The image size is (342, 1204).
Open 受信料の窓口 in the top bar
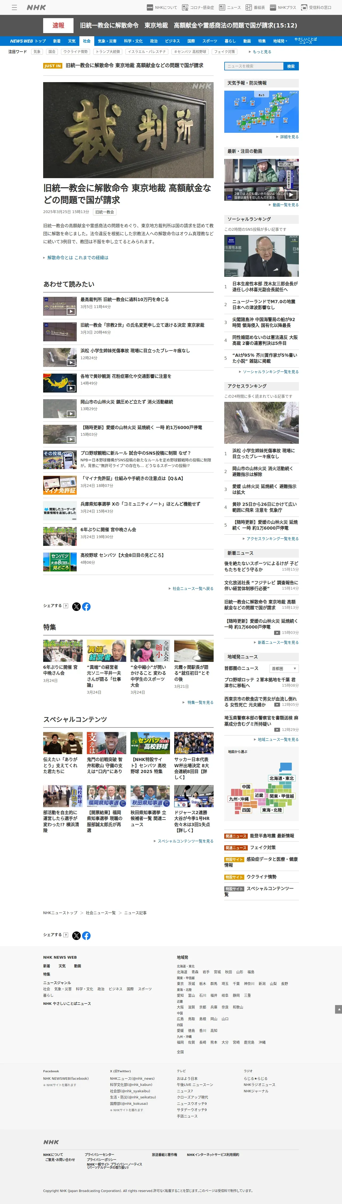point(316,7)
